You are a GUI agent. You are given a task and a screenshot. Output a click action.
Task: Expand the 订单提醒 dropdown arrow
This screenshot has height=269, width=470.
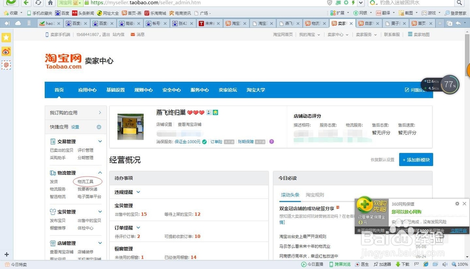(138, 228)
